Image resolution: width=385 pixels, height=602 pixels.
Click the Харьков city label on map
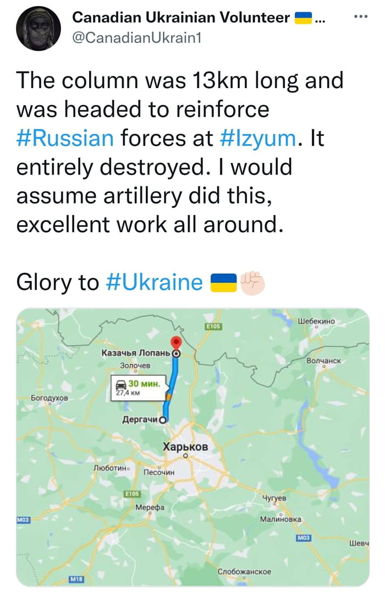click(185, 447)
